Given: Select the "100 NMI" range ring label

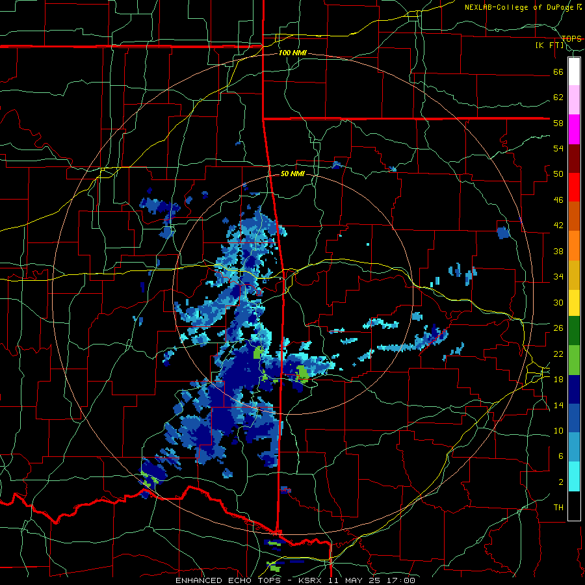Looking at the screenshot, I should pyautogui.click(x=292, y=53).
